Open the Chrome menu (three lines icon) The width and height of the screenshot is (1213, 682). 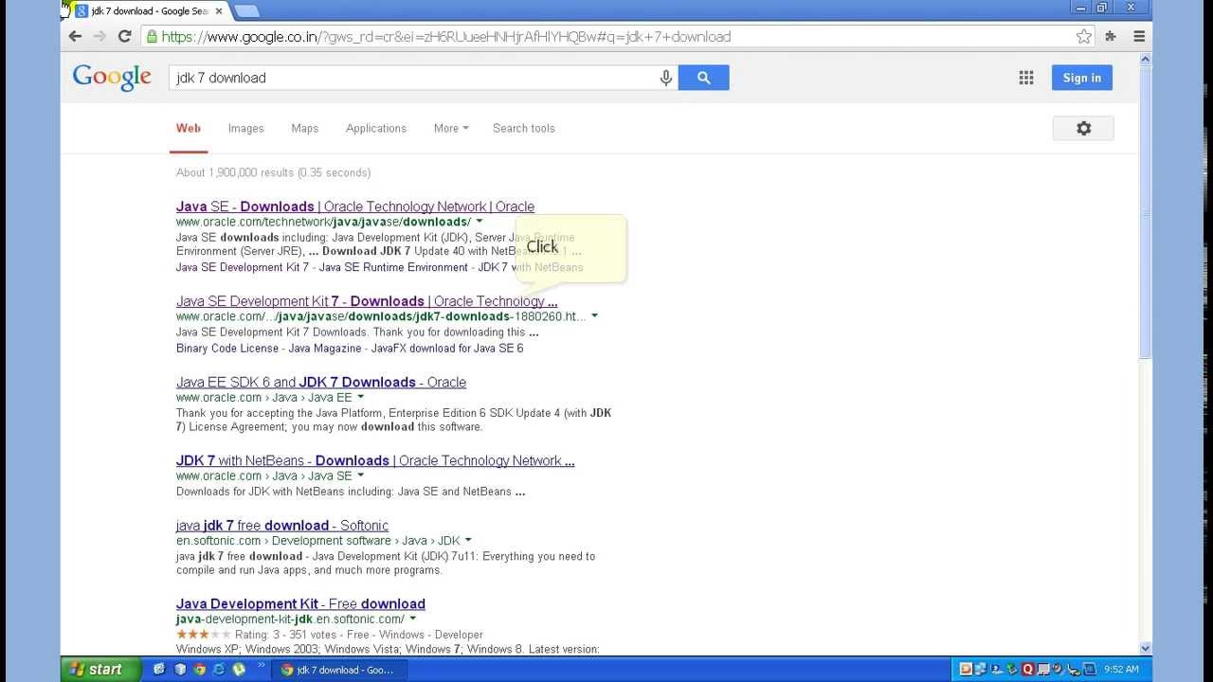pos(1140,37)
